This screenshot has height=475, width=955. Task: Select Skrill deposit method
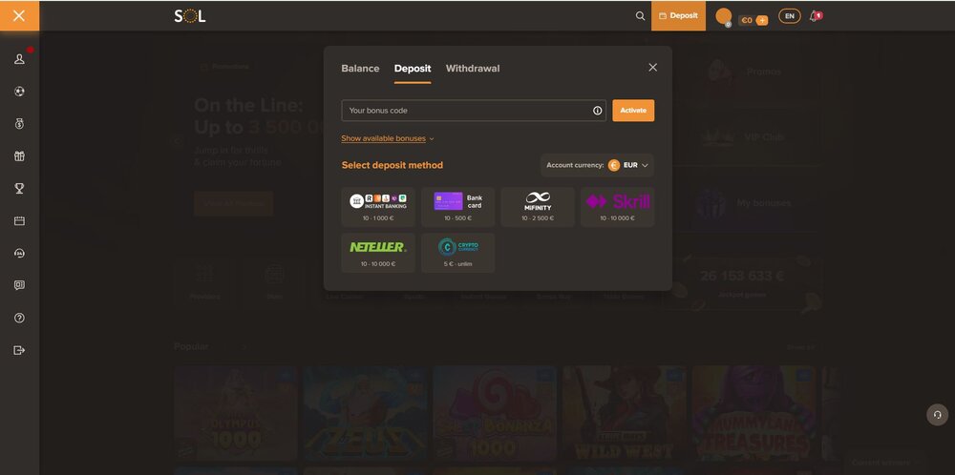(618, 207)
